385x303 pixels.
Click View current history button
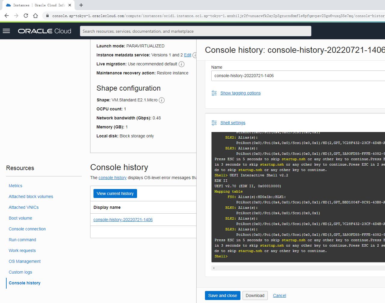point(115,193)
